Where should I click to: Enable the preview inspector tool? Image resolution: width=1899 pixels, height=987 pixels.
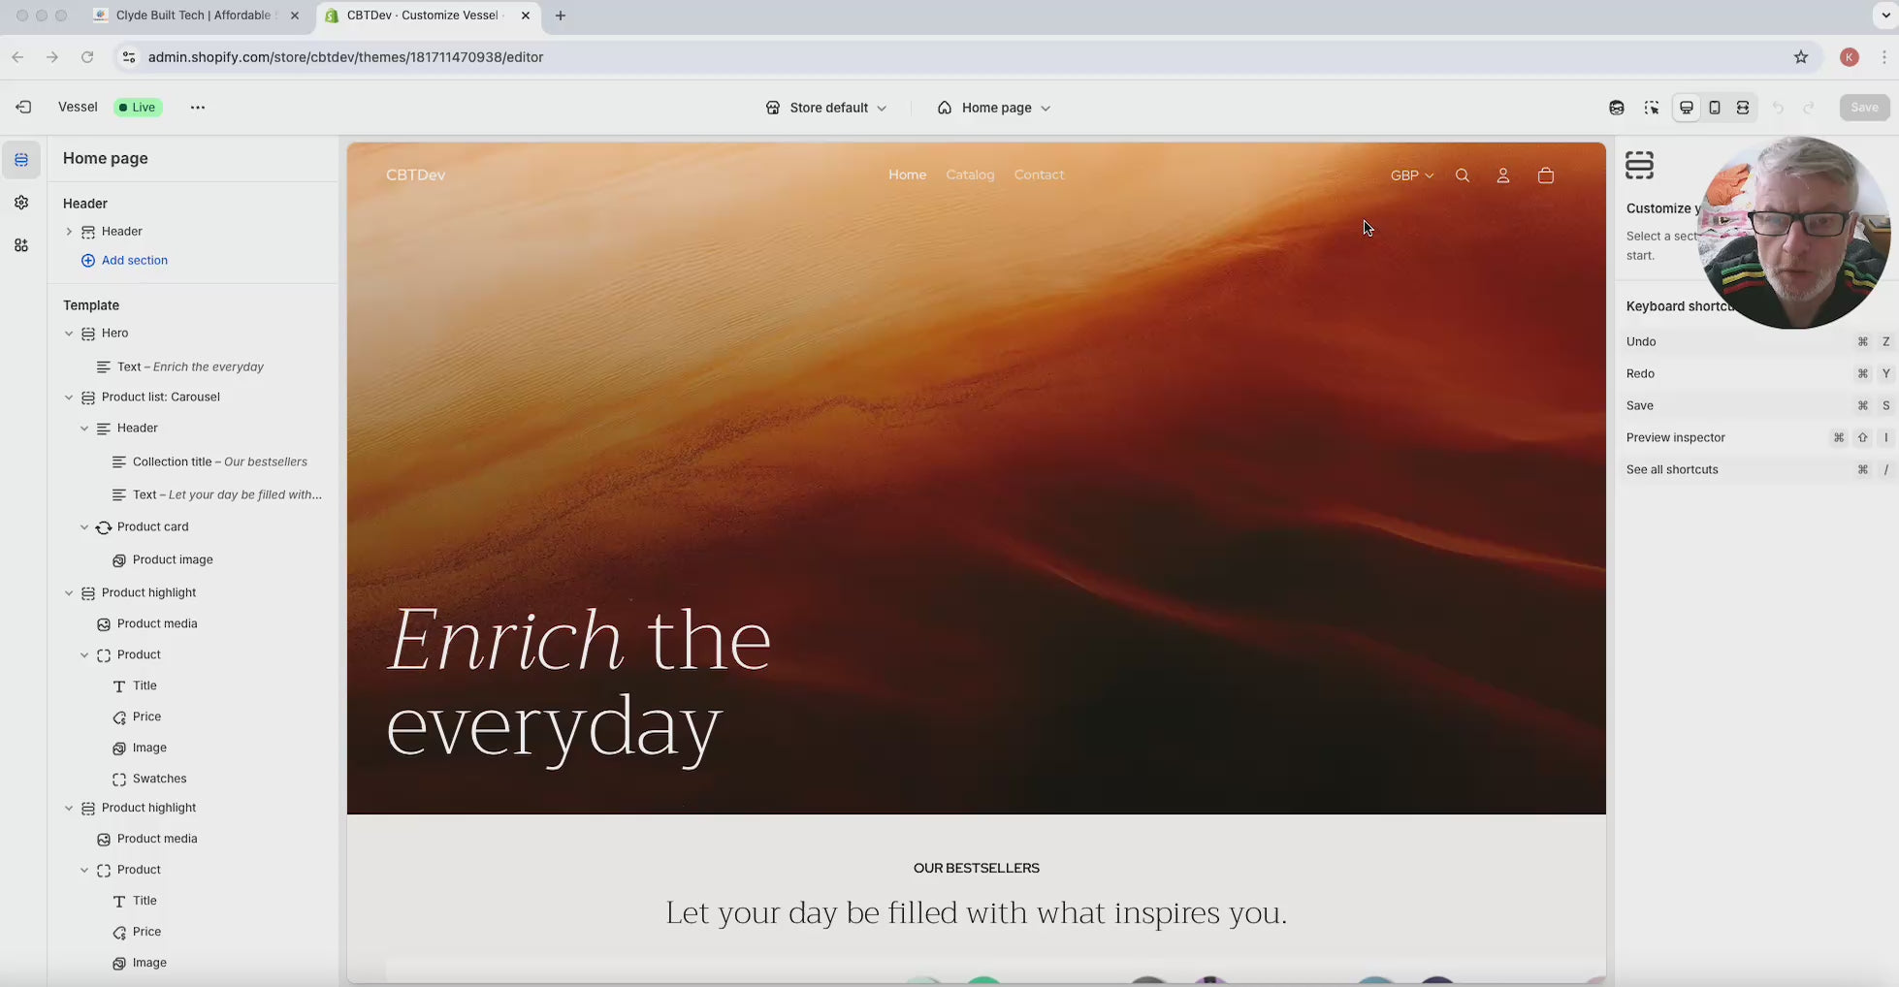[1652, 108]
